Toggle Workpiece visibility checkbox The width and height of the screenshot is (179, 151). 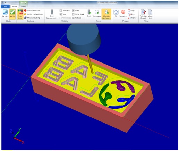click(x=61, y=18)
